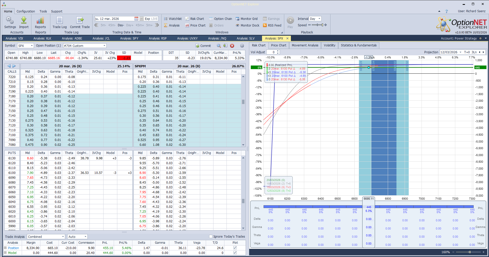
Task: Click the Vol Adjust input field
Action: (x=271, y=52)
